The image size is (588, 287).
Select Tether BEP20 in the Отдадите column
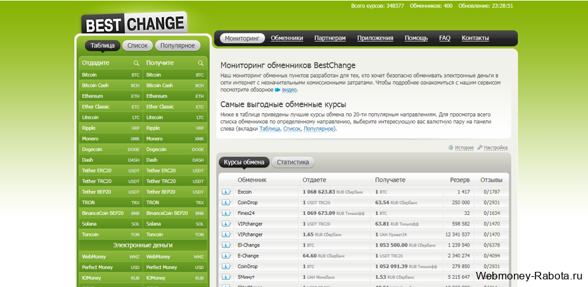(x=111, y=192)
